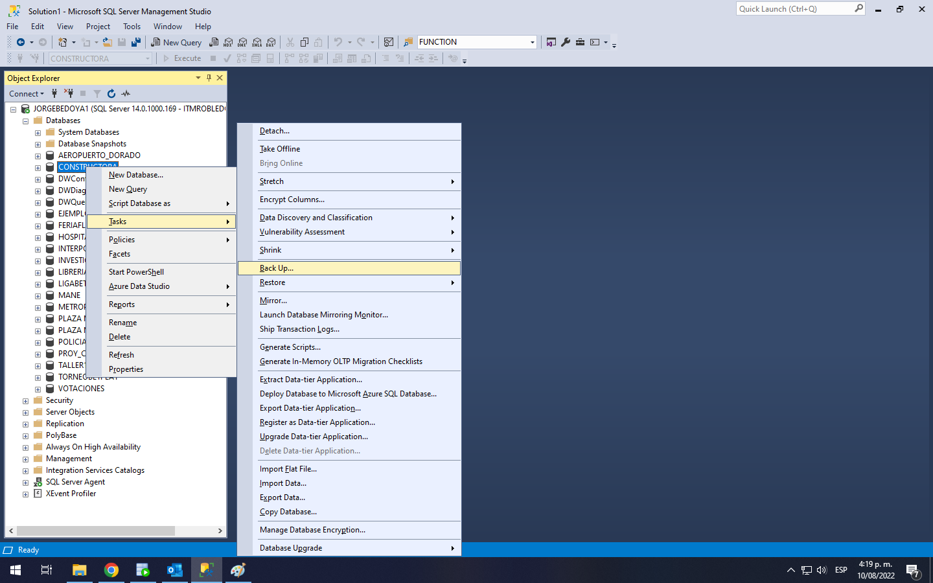Click the Quick Launch search field
Viewport: 933px width, 583px height.
tap(794, 9)
